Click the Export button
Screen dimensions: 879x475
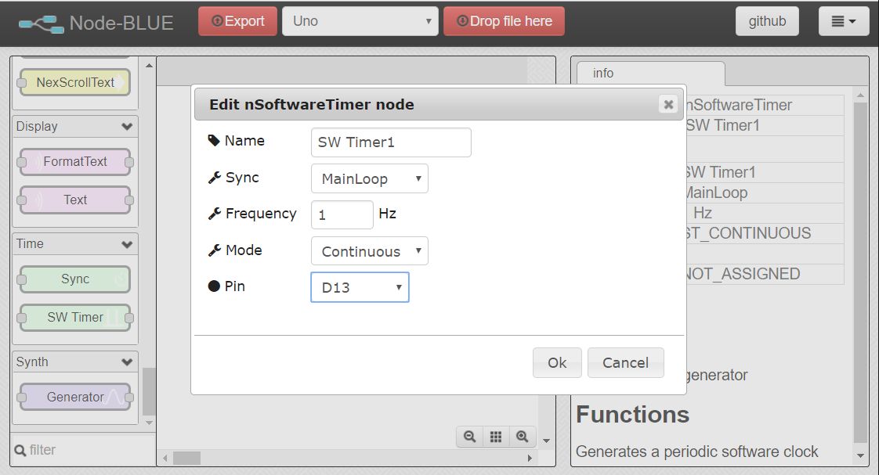pos(237,21)
